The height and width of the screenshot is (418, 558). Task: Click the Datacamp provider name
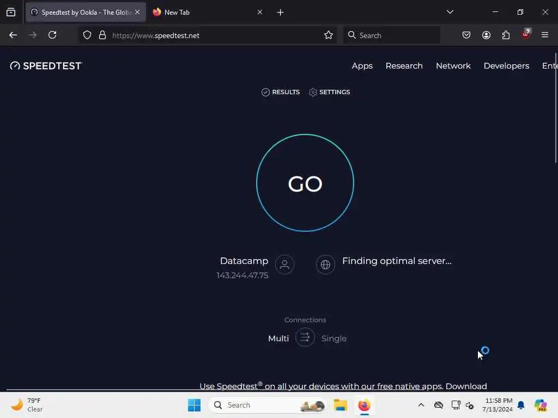coord(244,261)
